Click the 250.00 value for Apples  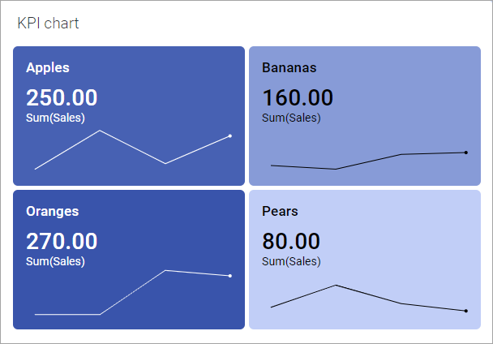(x=62, y=97)
